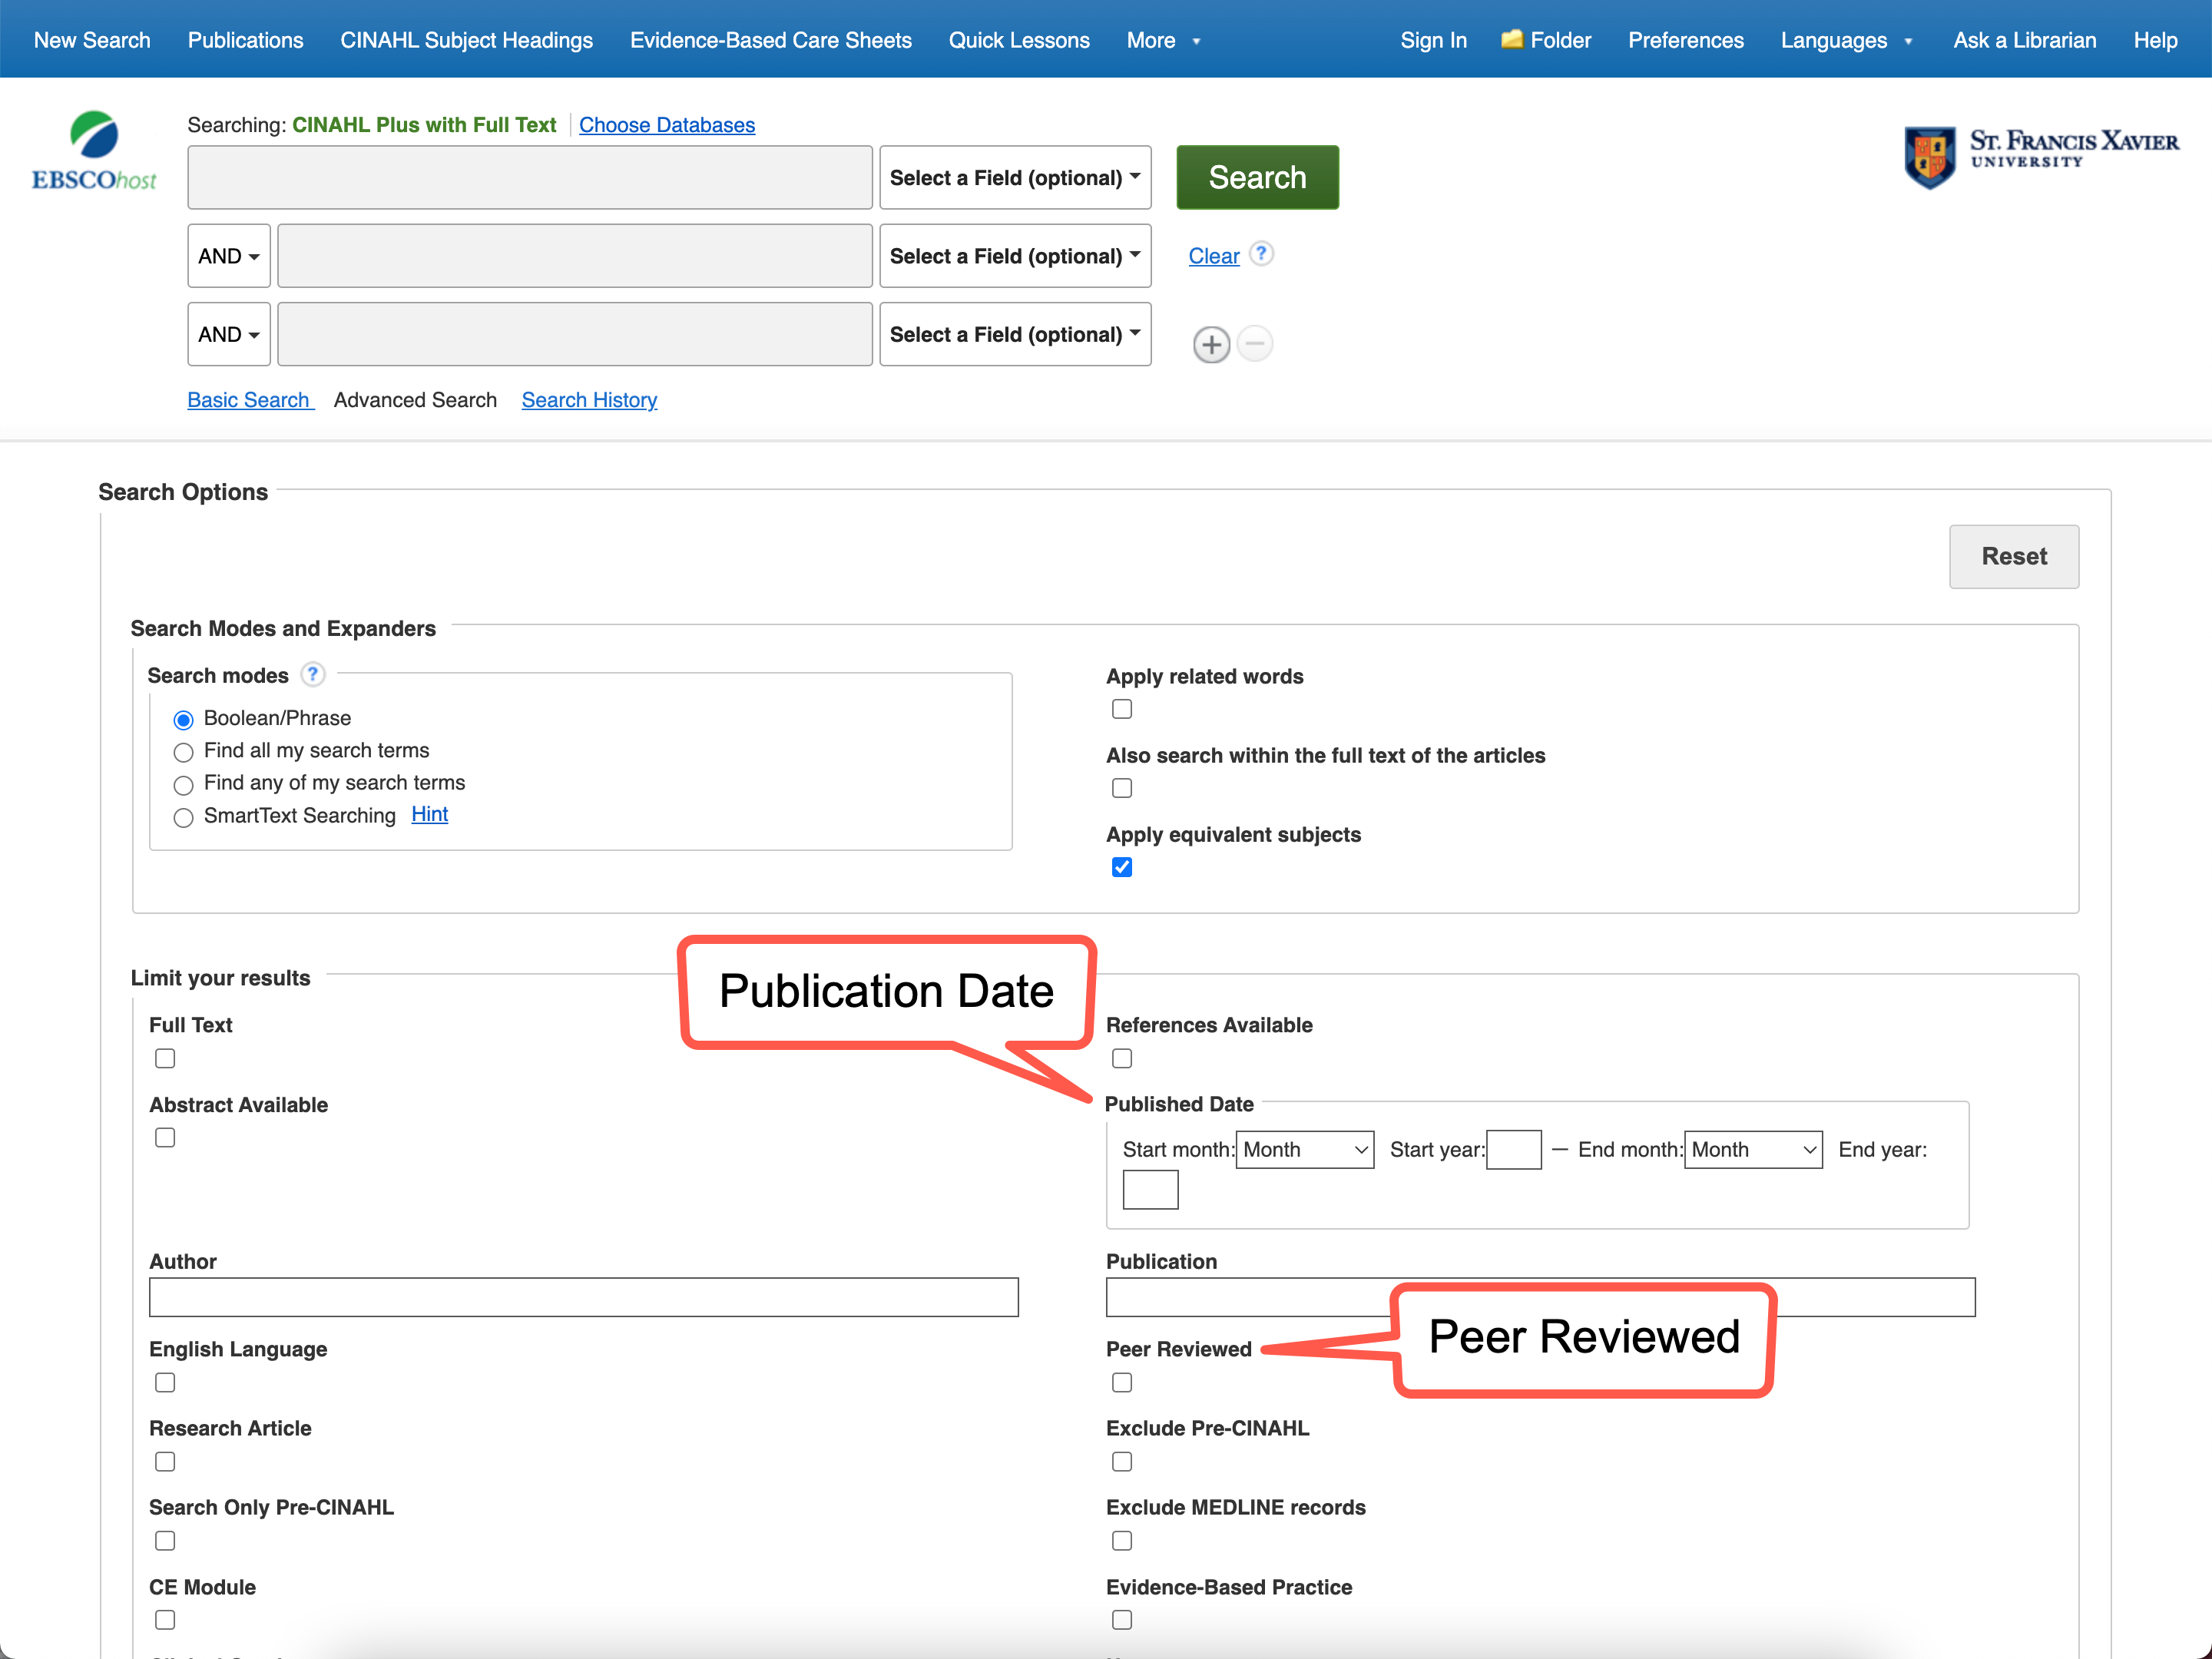Image resolution: width=2212 pixels, height=1659 pixels.
Task: Open third row Select a Field dropdown
Action: [1015, 334]
